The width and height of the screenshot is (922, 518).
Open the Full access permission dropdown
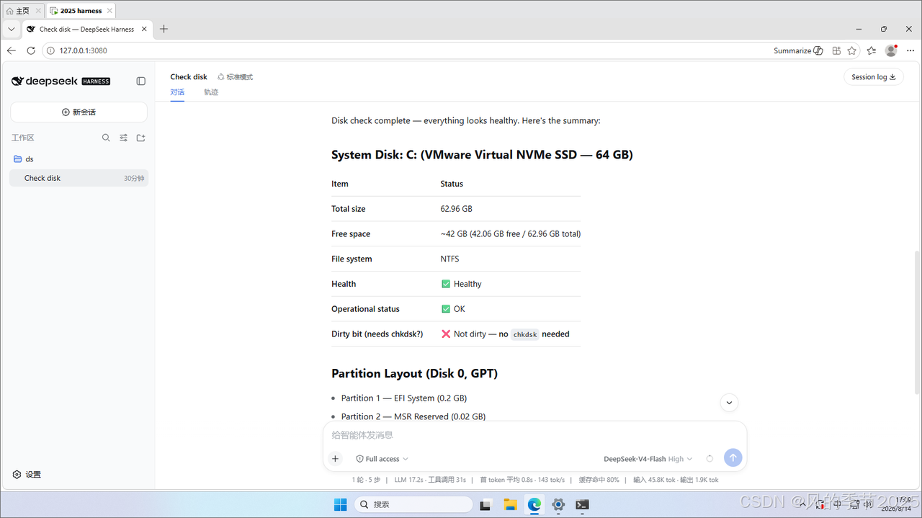point(382,459)
